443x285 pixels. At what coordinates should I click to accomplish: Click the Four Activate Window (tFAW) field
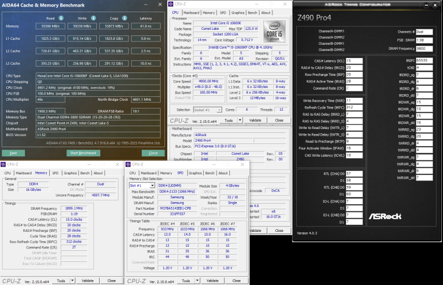click(354, 148)
